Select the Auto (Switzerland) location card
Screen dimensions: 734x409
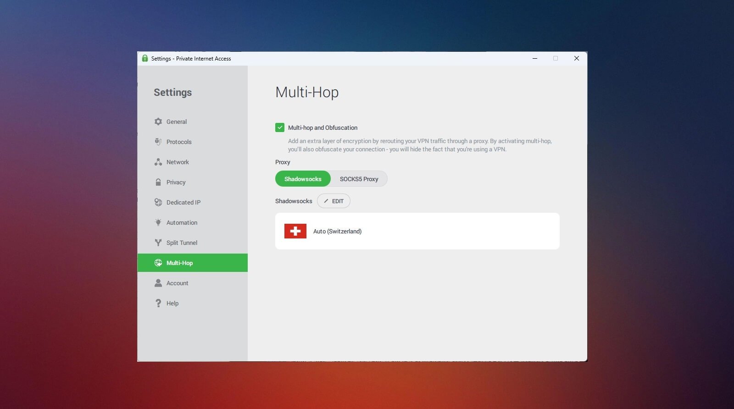(x=417, y=231)
